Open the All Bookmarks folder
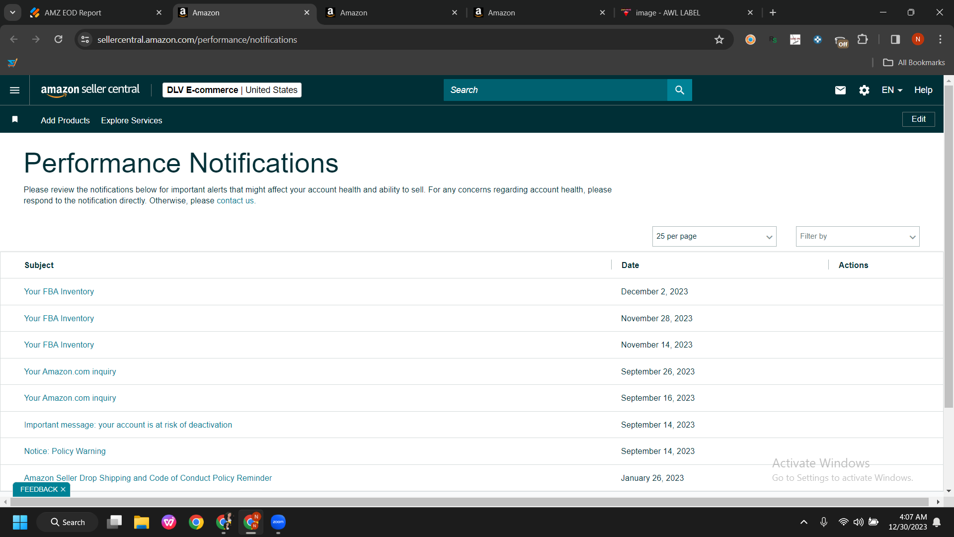The height and width of the screenshot is (537, 954). click(914, 63)
